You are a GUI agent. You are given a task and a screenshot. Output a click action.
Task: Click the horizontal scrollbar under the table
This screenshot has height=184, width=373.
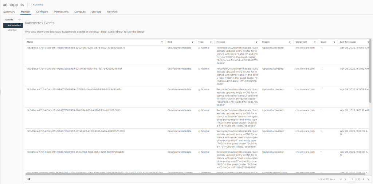click(182, 174)
